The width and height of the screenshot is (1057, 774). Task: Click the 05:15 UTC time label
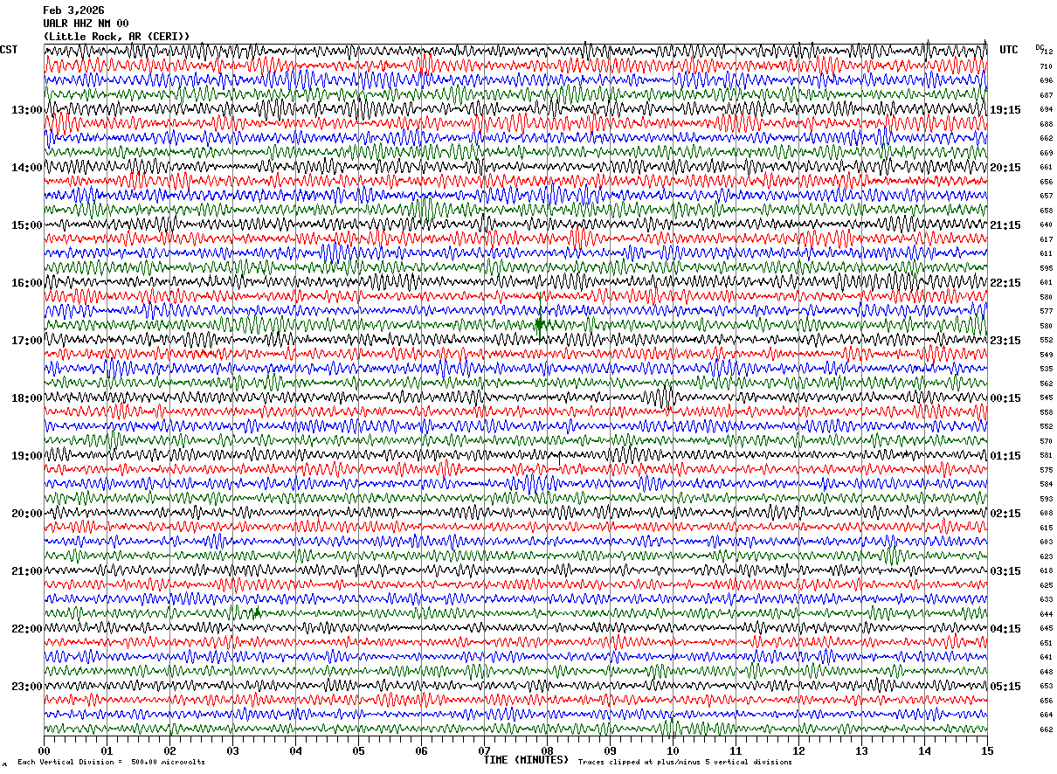tap(1005, 687)
